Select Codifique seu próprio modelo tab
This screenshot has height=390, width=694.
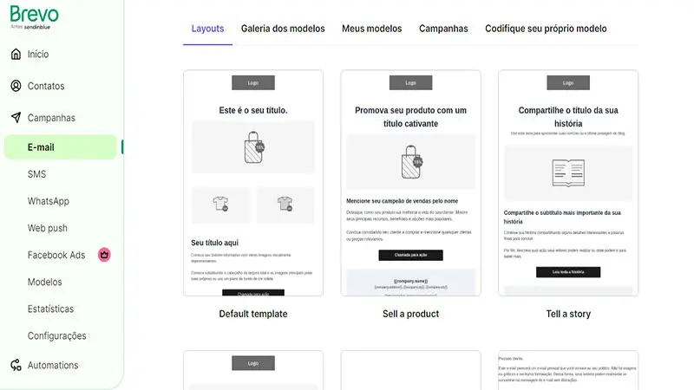546,29
